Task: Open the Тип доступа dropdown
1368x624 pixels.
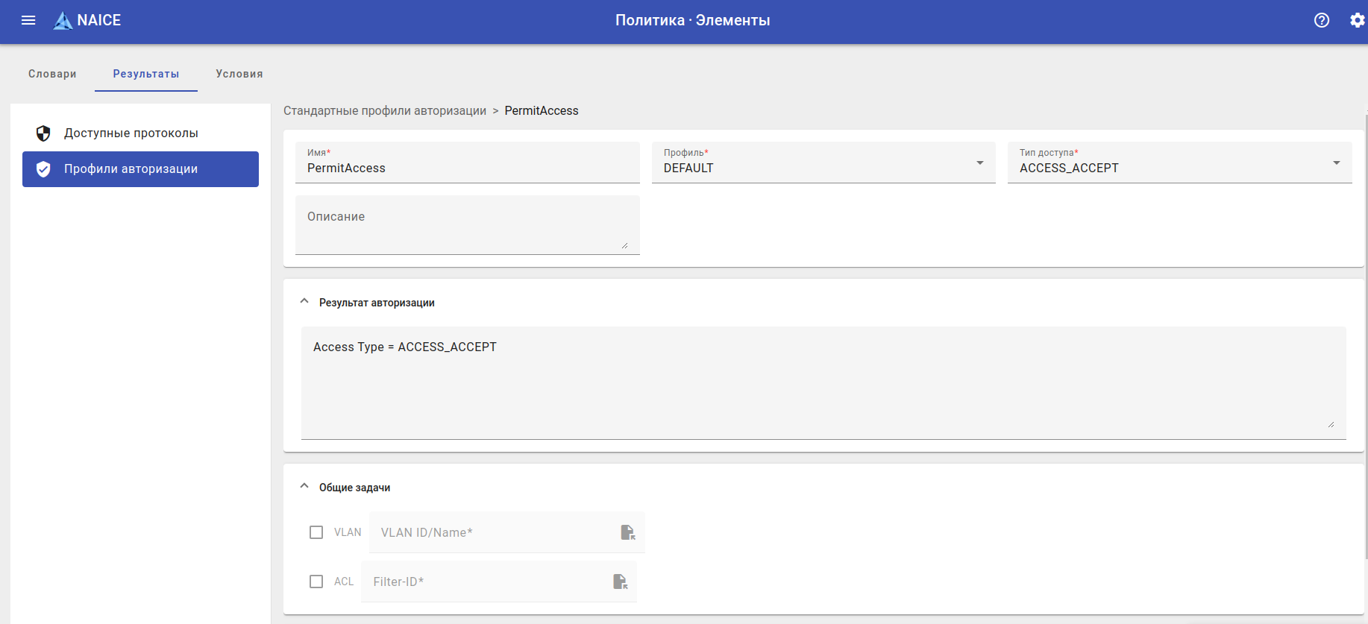Action: click(1179, 163)
